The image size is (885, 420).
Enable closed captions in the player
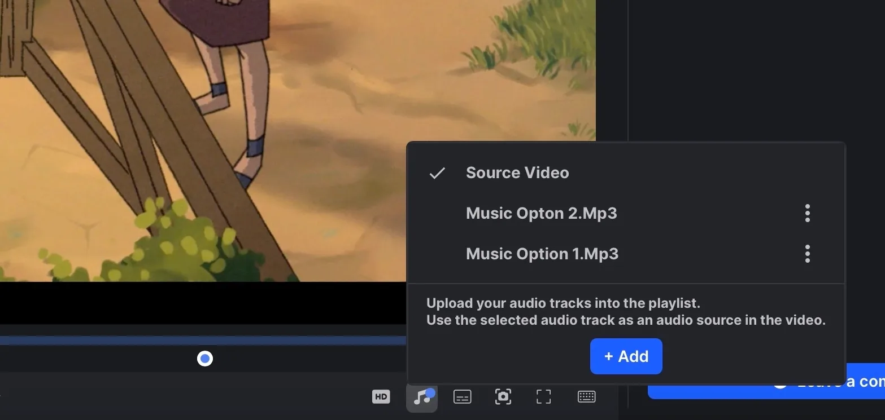coord(462,396)
